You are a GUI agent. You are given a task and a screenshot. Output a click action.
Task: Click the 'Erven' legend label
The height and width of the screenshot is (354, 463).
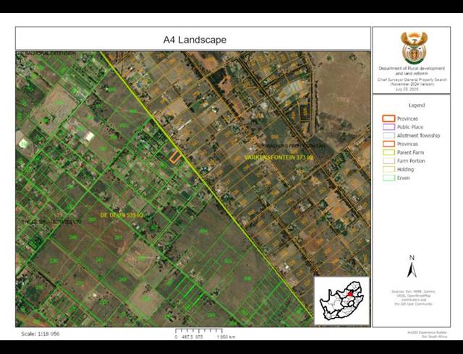point(404,178)
